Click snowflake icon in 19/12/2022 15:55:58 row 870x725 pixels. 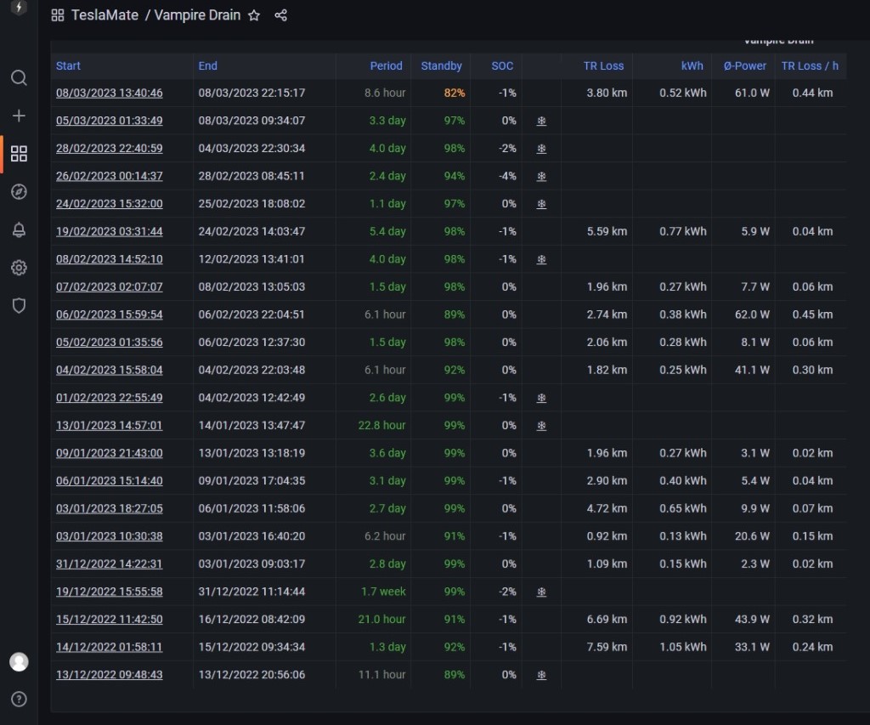point(541,592)
